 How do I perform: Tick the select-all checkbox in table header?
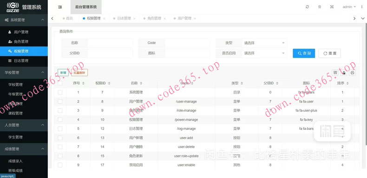[60, 83]
